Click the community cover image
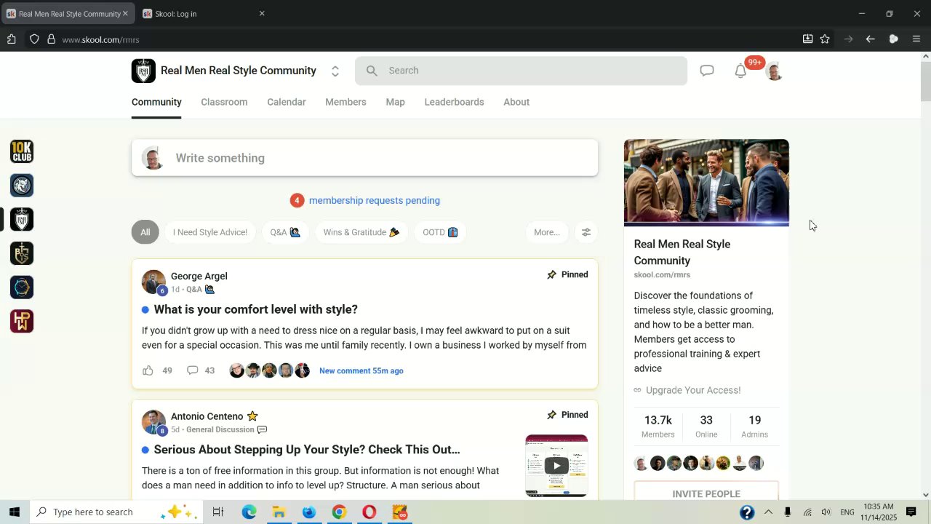 click(x=706, y=183)
